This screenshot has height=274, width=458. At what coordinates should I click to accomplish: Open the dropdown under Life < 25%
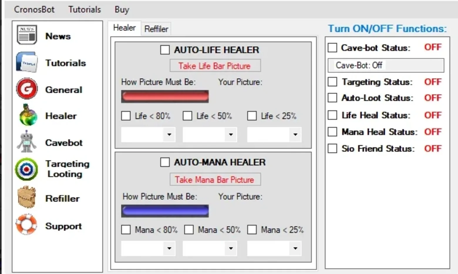pos(274,135)
